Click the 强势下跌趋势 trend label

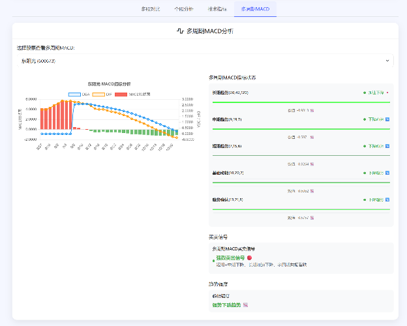[226, 305]
